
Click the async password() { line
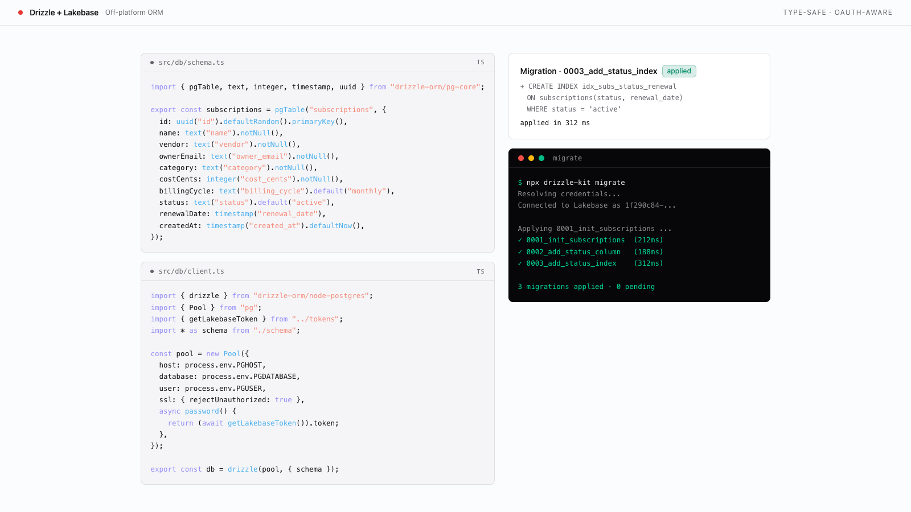198,411
